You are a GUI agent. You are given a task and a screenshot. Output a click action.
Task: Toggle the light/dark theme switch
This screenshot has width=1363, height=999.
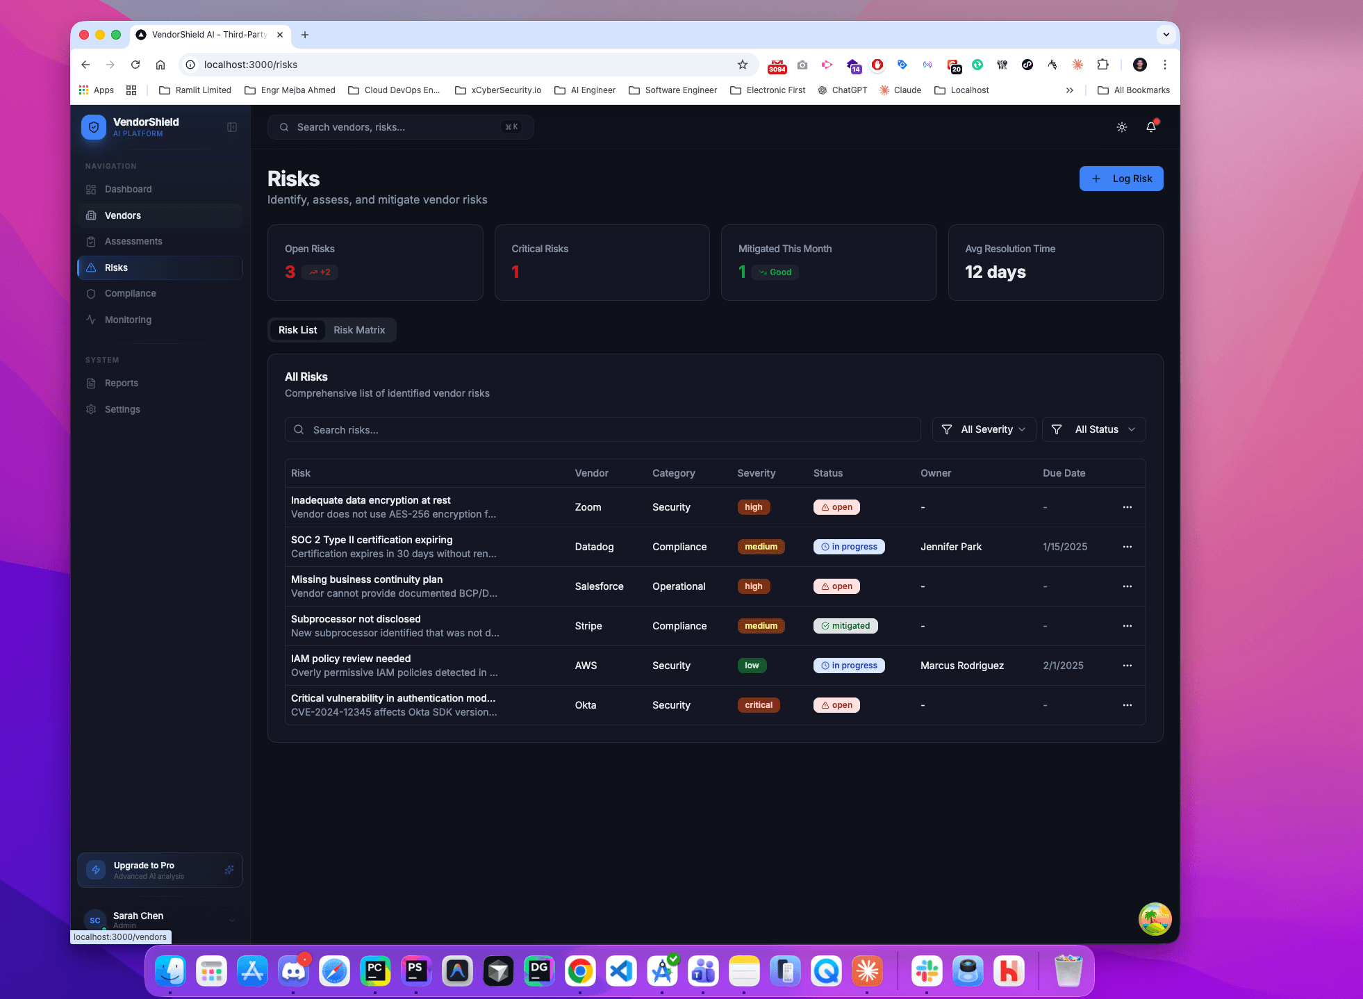(1121, 126)
